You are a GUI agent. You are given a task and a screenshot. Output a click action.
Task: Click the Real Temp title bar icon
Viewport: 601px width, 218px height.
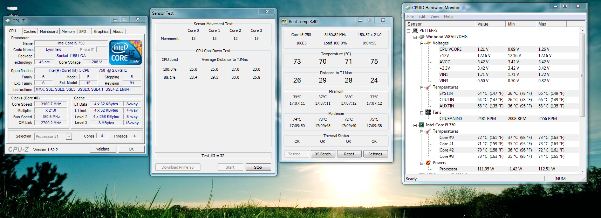[284, 22]
